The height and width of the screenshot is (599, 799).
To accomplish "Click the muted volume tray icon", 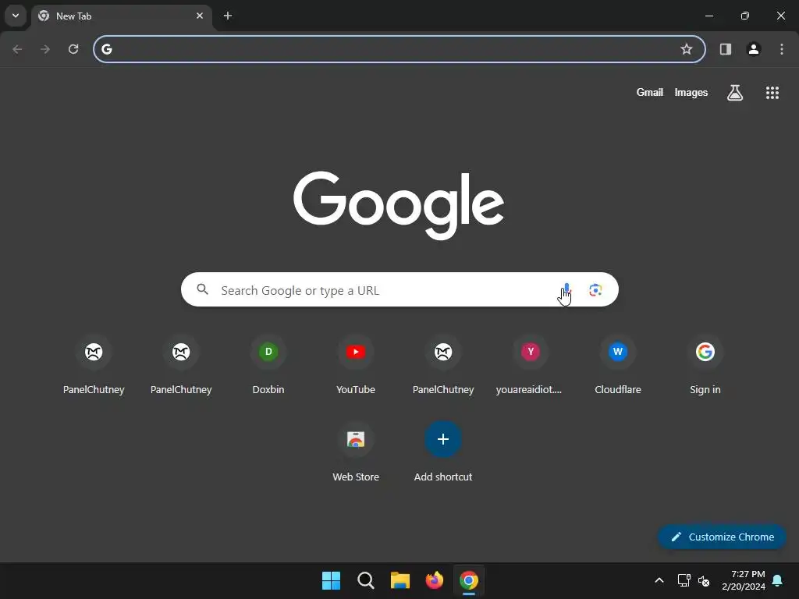I will pyautogui.click(x=704, y=580).
